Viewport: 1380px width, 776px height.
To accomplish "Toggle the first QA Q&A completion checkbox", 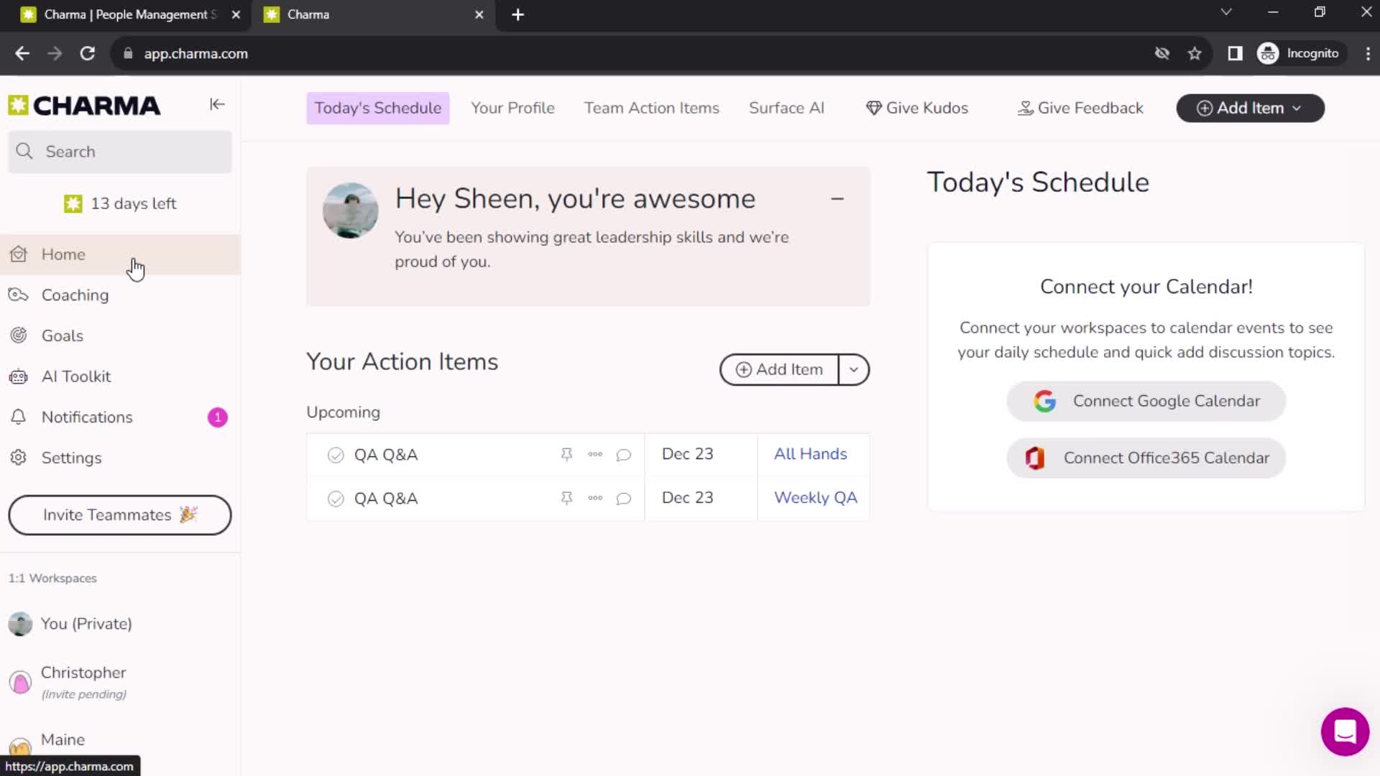I will click(x=336, y=454).
